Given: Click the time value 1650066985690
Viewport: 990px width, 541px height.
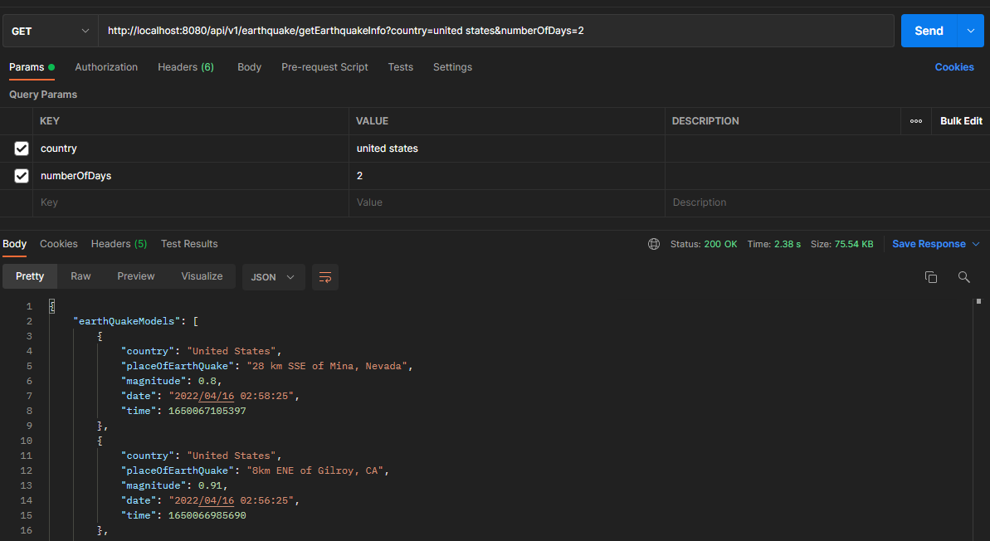Looking at the screenshot, I should 207,515.
